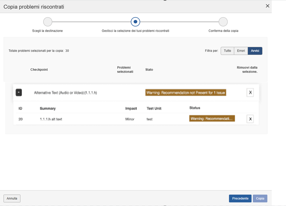Go back with the Precedente button
The height and width of the screenshot is (206, 286).
tap(240, 198)
